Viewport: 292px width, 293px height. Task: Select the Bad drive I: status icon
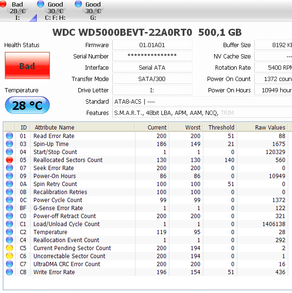[3, 4]
